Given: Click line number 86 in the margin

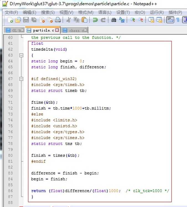Looking at the screenshot, I should point(11,191).
